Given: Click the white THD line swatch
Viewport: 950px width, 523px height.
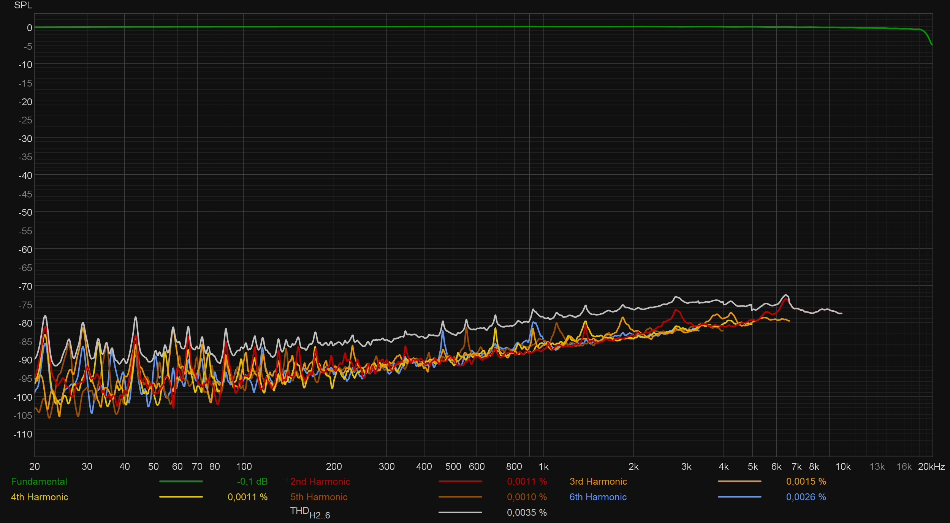Looking at the screenshot, I should point(460,512).
